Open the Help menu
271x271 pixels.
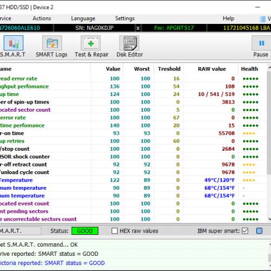[x=228, y=18]
